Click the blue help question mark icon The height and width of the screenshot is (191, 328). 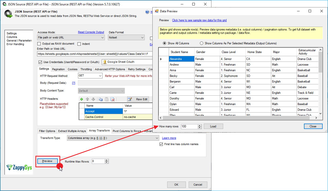[x=147, y=12]
